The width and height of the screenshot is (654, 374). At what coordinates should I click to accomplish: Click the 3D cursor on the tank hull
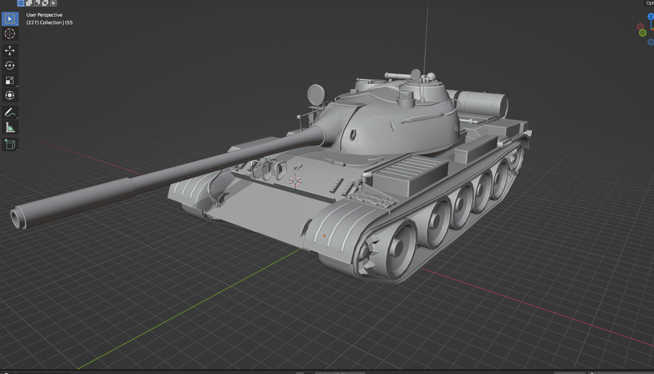coord(295,181)
